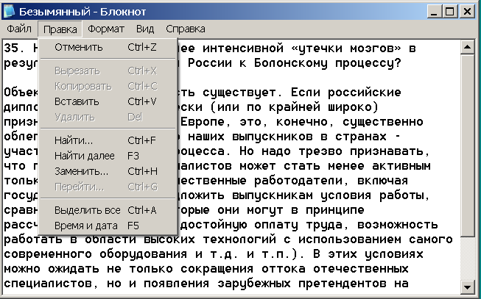Open the Файл menu

(19, 29)
